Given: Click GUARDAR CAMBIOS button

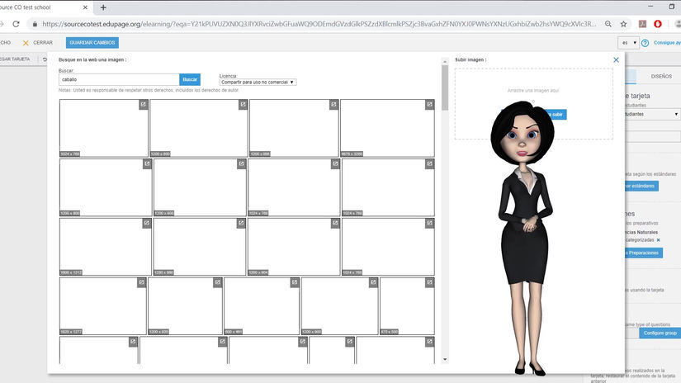Looking at the screenshot, I should pyautogui.click(x=92, y=43).
